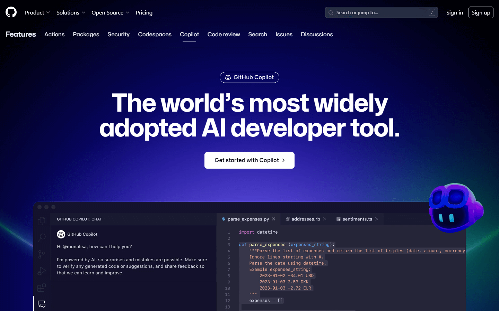The image size is (499, 311).
Task: Click the '2023-01-03 -2.72 EUR' line
Action: (x=285, y=288)
